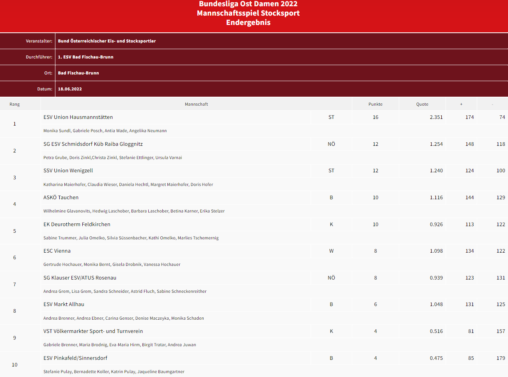Click quote value 1.098
The width and height of the screenshot is (508, 377).
436,251
